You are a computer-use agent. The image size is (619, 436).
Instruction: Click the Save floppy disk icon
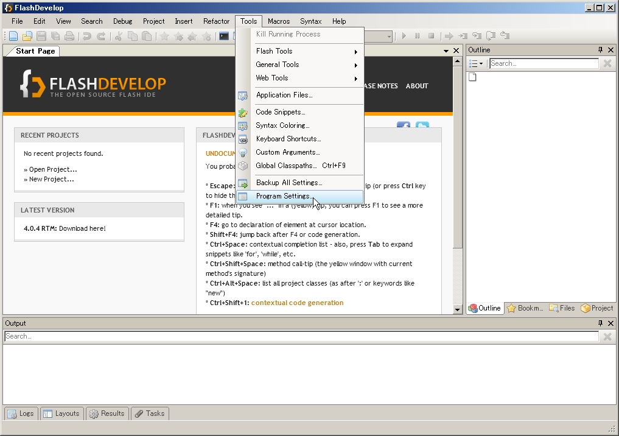(41, 36)
